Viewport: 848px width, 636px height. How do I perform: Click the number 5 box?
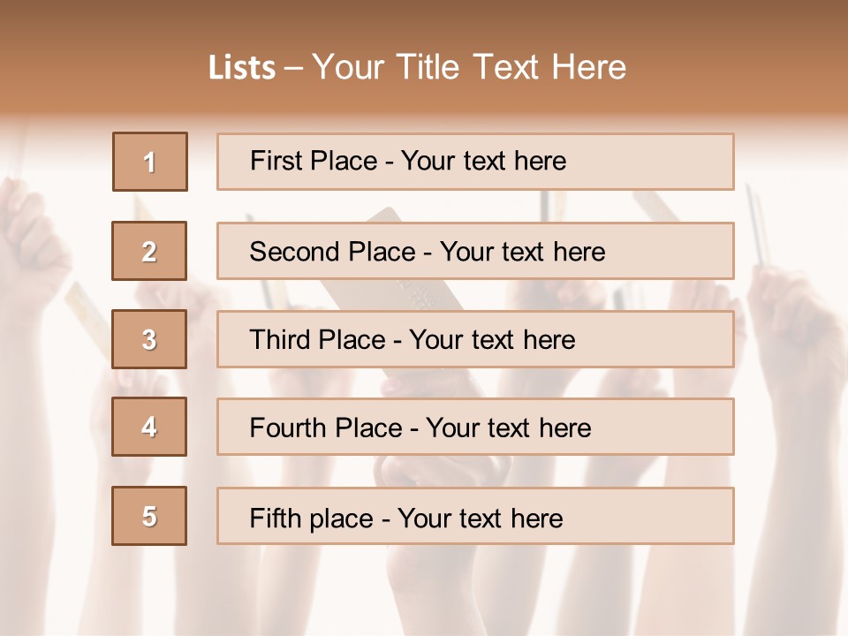[x=149, y=516]
